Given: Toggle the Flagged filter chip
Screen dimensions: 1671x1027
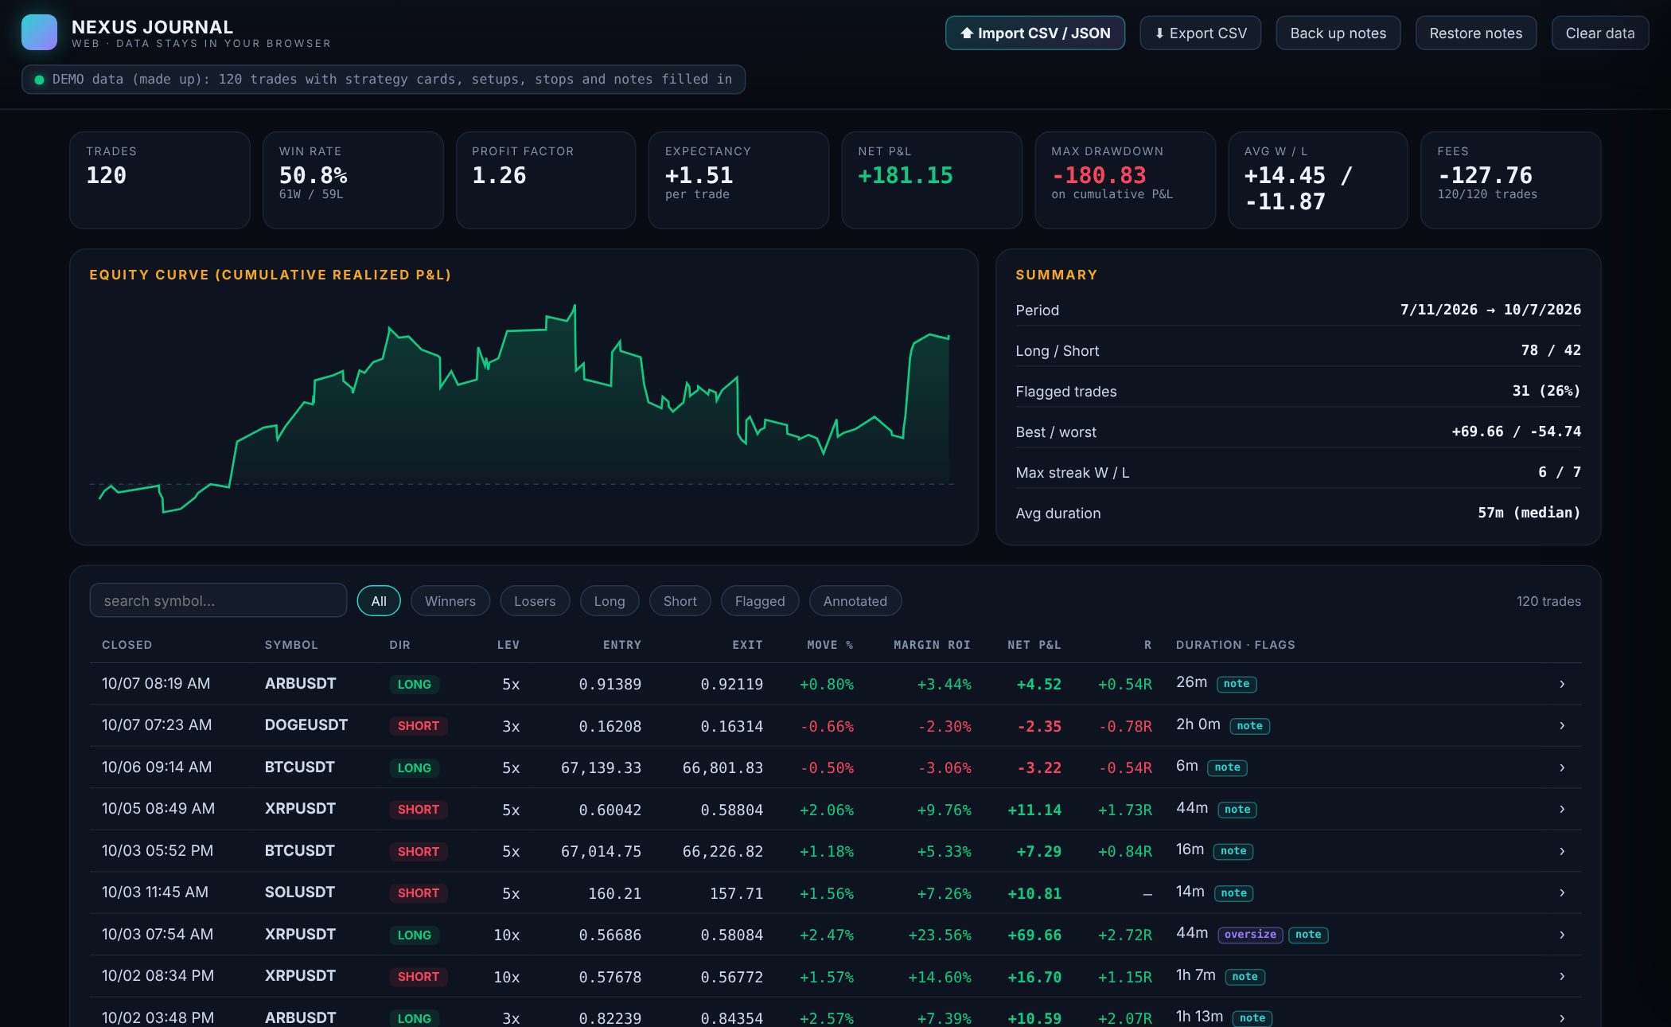Looking at the screenshot, I should point(760,601).
